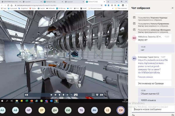The height and width of the screenshot is (116, 175).
Task: Open a new browser tab
Action: coord(108,2)
